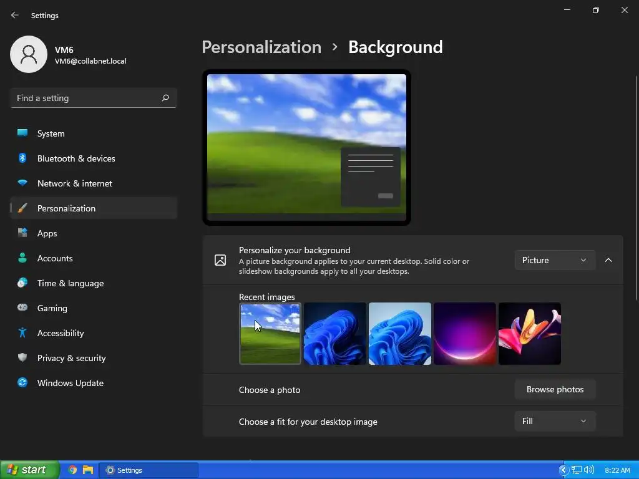Viewport: 639px width, 479px height.
Task: Select the Bliss green hill wallpaper thumbnail
Action: coord(270,334)
